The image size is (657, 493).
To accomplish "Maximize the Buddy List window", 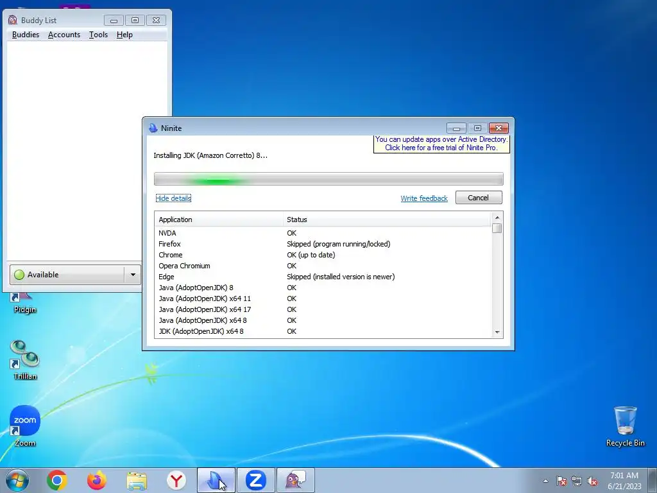I will (x=135, y=20).
